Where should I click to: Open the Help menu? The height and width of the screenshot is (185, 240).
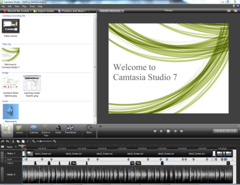tap(40, 6)
